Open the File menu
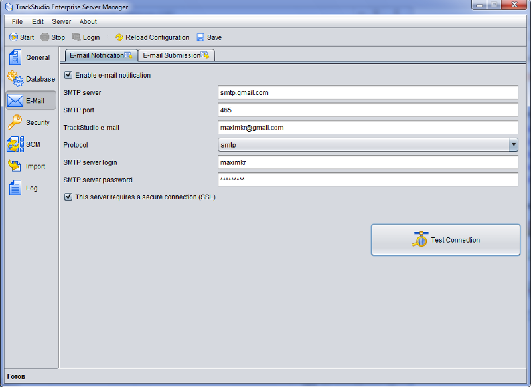The height and width of the screenshot is (387, 531). pos(17,22)
